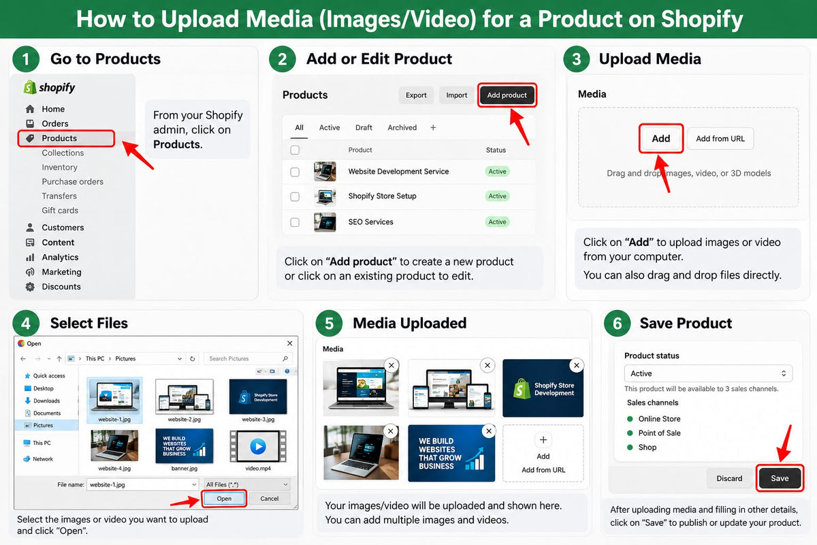Select Network in the Open dialog sidebar
Screen dimensions: 817x545
click(x=38, y=459)
